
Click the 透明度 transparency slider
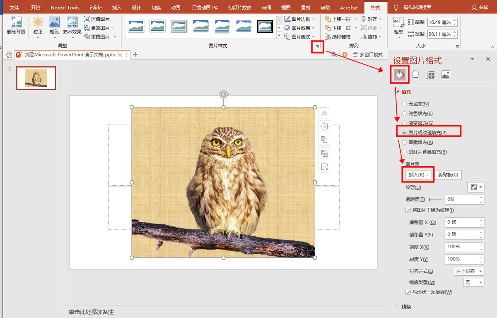[x=435, y=200]
